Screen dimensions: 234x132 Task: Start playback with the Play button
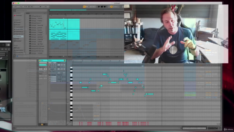click(99, 7)
